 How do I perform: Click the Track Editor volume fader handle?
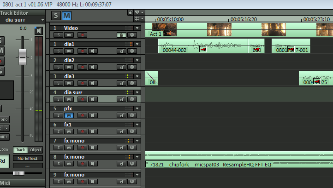click(22, 58)
